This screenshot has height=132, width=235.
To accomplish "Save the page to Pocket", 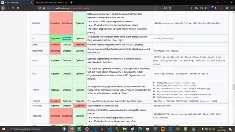I will (166, 8).
